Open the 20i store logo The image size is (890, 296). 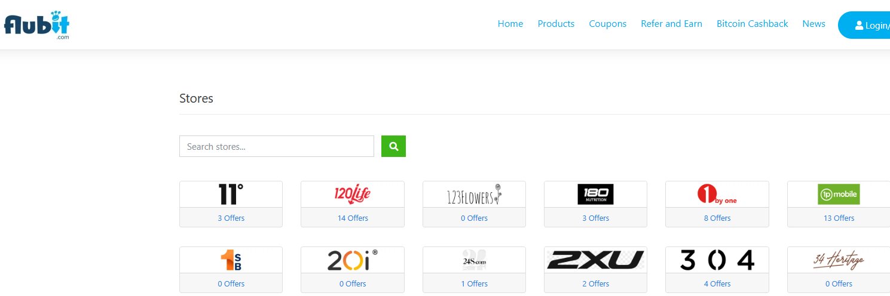pyautogui.click(x=353, y=260)
